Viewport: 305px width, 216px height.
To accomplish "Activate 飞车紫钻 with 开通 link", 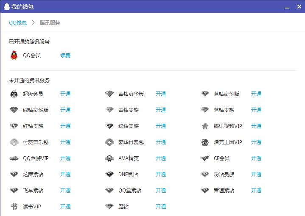I will pos(65,191).
